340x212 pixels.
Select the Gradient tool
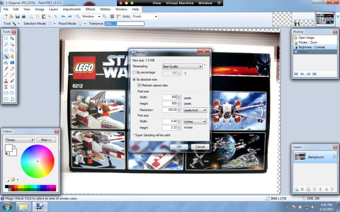pos(12,62)
